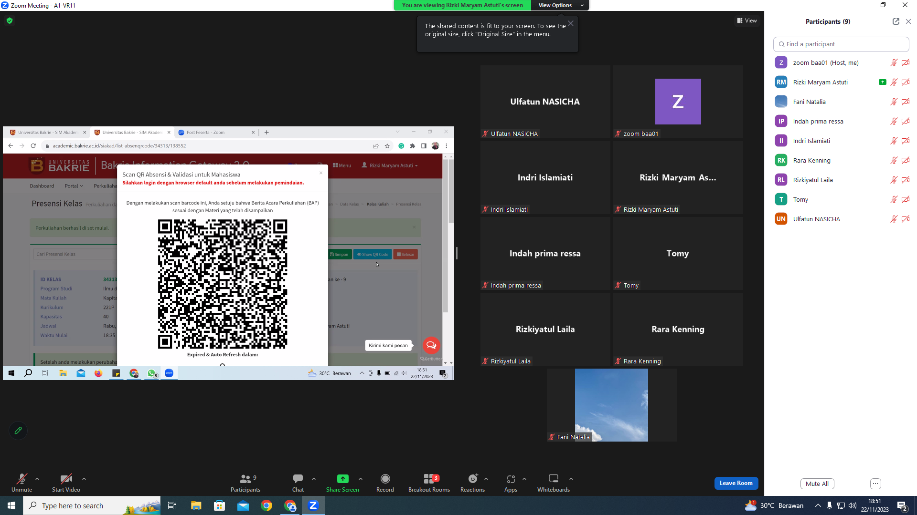This screenshot has height=515, width=917.
Task: Select zoom baa01 host in participant list
Action: (x=841, y=62)
